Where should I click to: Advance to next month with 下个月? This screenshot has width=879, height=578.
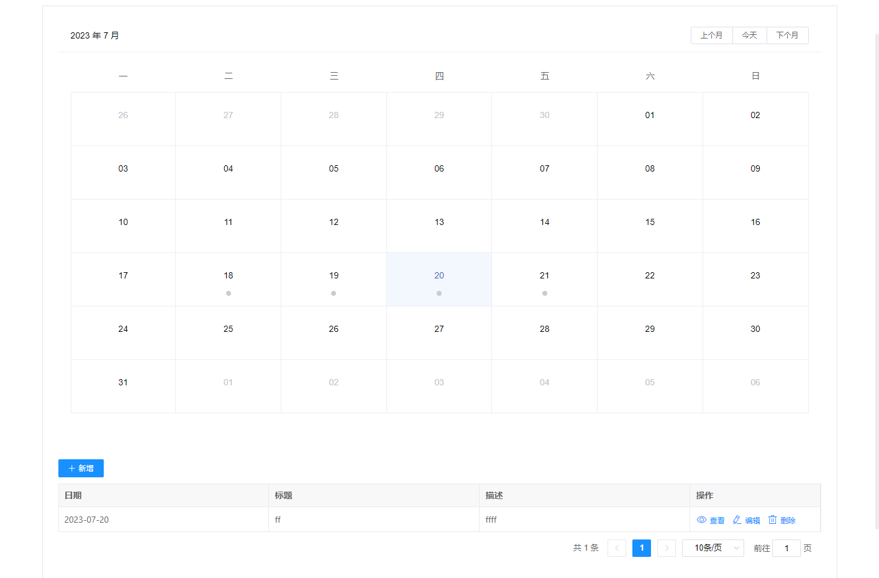(x=787, y=35)
